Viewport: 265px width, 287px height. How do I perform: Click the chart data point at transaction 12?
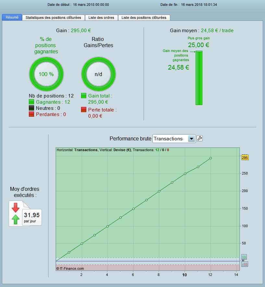[x=211, y=158]
